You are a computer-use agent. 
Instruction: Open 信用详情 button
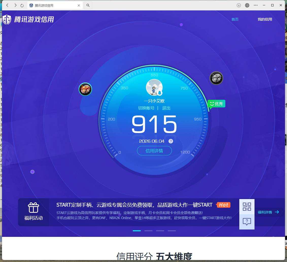(x=154, y=151)
